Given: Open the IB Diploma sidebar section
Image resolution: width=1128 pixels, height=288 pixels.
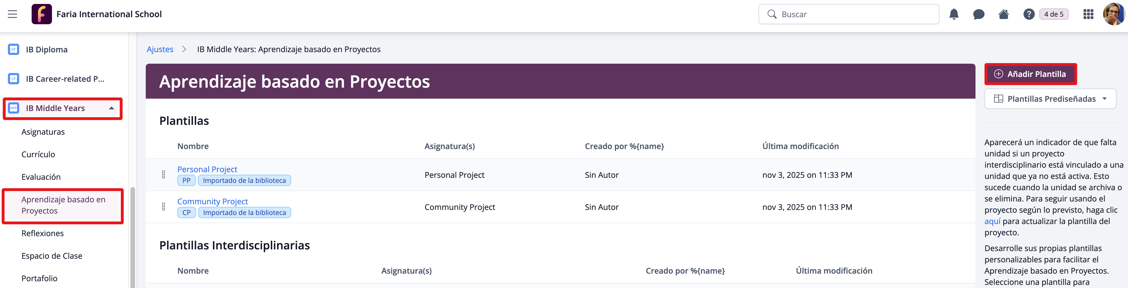Looking at the screenshot, I should pos(46,49).
